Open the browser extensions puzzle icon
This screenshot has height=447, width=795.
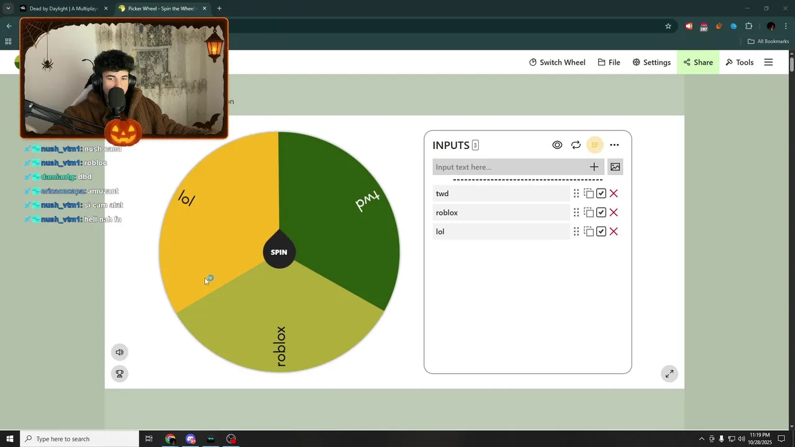click(x=748, y=26)
